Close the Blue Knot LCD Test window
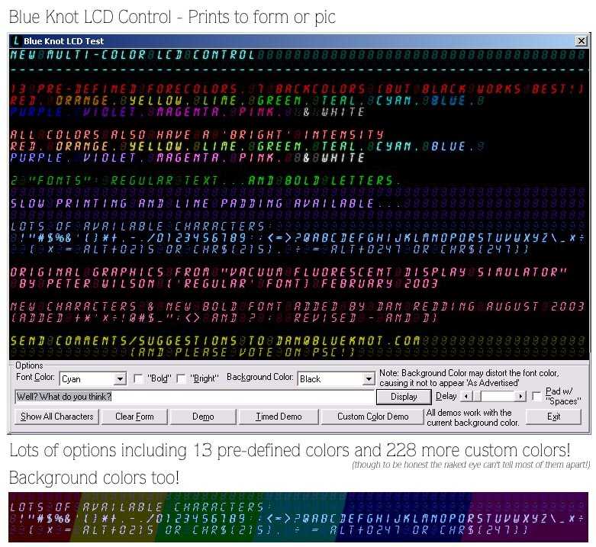The height and width of the screenshot is (547, 596). [582, 41]
